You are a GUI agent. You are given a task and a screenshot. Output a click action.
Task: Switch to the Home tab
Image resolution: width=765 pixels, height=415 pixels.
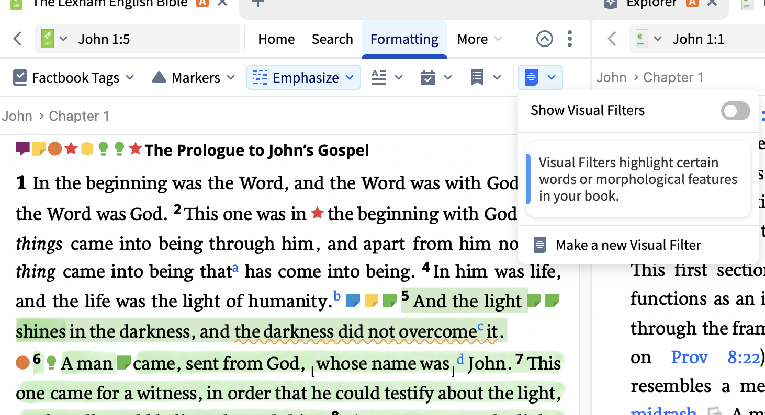coord(276,39)
